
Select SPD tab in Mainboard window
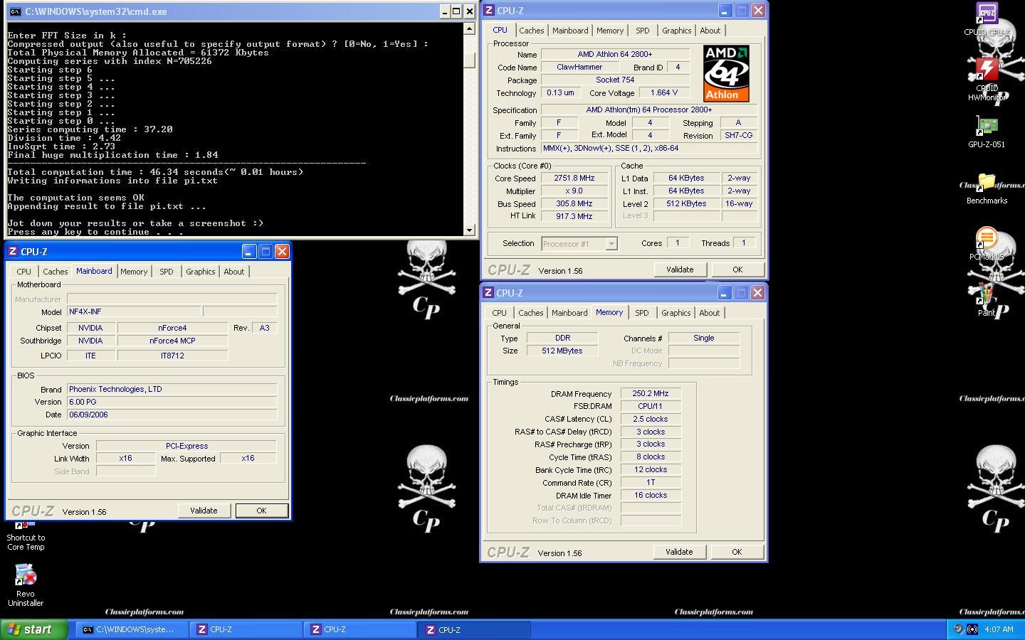[x=166, y=272]
